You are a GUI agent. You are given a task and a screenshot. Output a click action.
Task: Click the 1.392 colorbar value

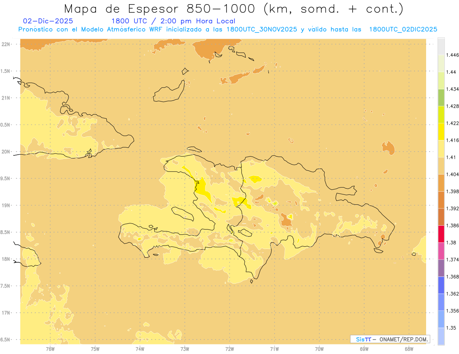point(452,209)
